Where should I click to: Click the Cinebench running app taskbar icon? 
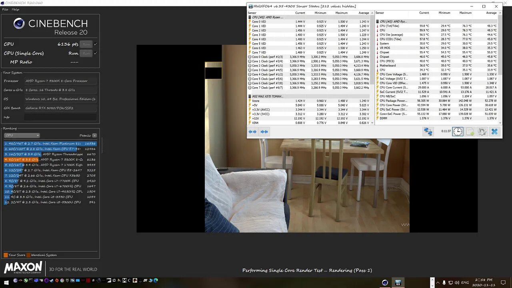click(x=385, y=282)
